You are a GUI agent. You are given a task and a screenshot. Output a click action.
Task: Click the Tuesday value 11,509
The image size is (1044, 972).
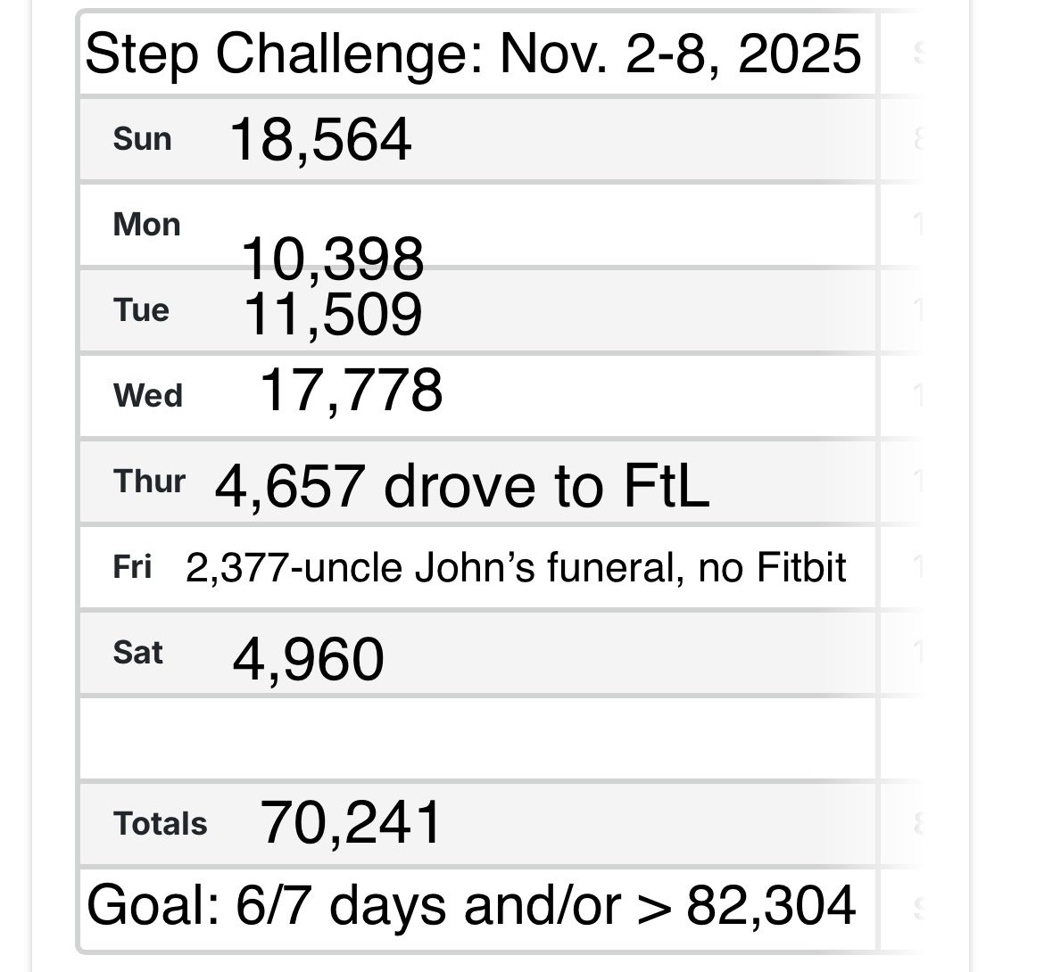coord(332,314)
